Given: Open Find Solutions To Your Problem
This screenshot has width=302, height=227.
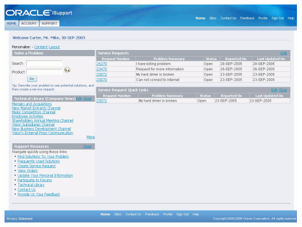Looking at the screenshot, I should [43, 157].
